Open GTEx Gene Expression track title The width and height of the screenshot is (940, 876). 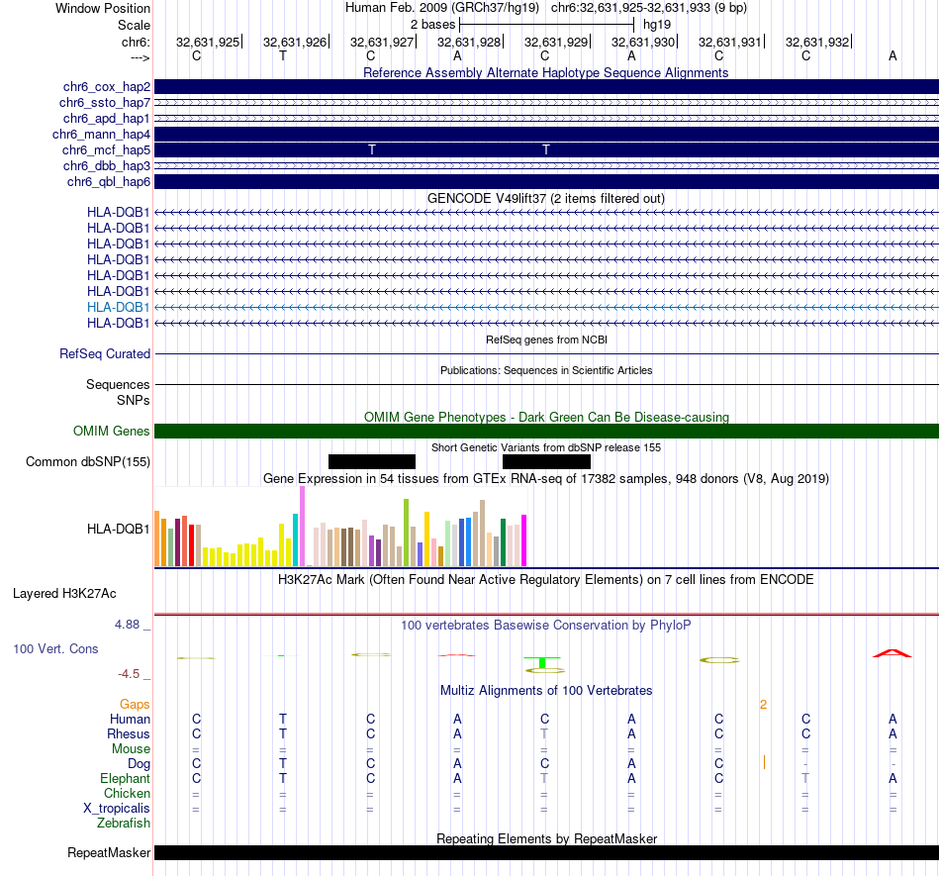[546, 478]
